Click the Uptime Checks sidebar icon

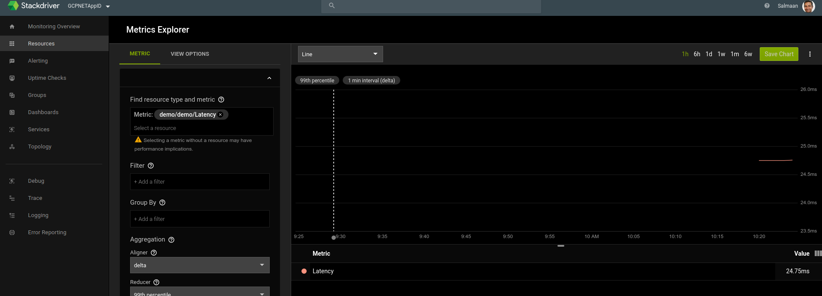12,78
